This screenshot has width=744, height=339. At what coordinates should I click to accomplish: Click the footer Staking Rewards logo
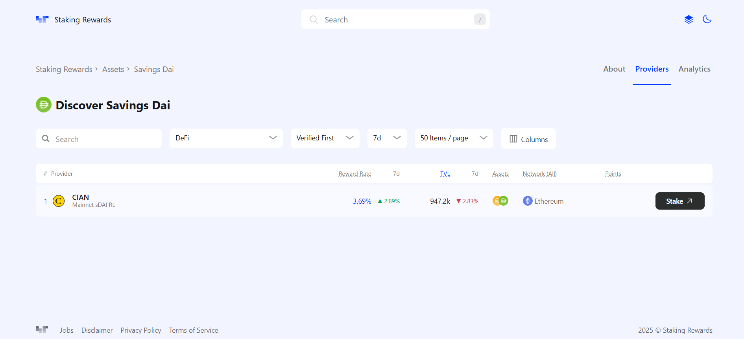click(42, 330)
